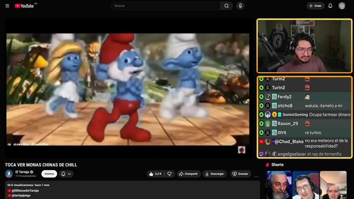Click the channel watermark in the video corner
354x199 pixels.
[x=241, y=150]
